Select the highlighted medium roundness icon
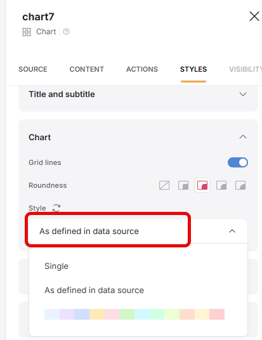The image size is (262, 340). tap(202, 185)
